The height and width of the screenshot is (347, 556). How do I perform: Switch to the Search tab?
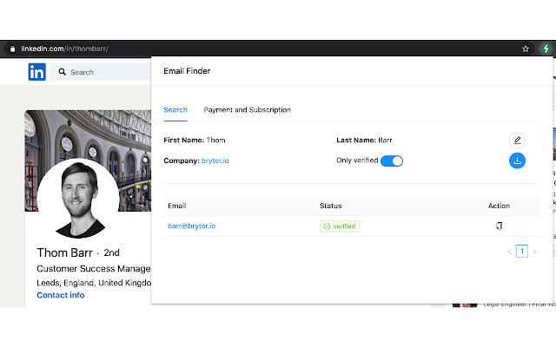175,110
